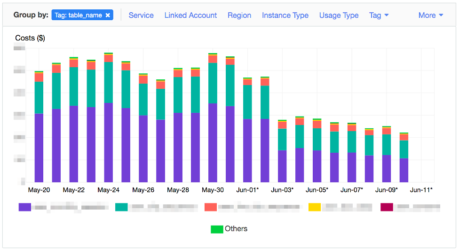459x250 pixels.
Task: Toggle the crimson legend series
Action: pos(387,207)
